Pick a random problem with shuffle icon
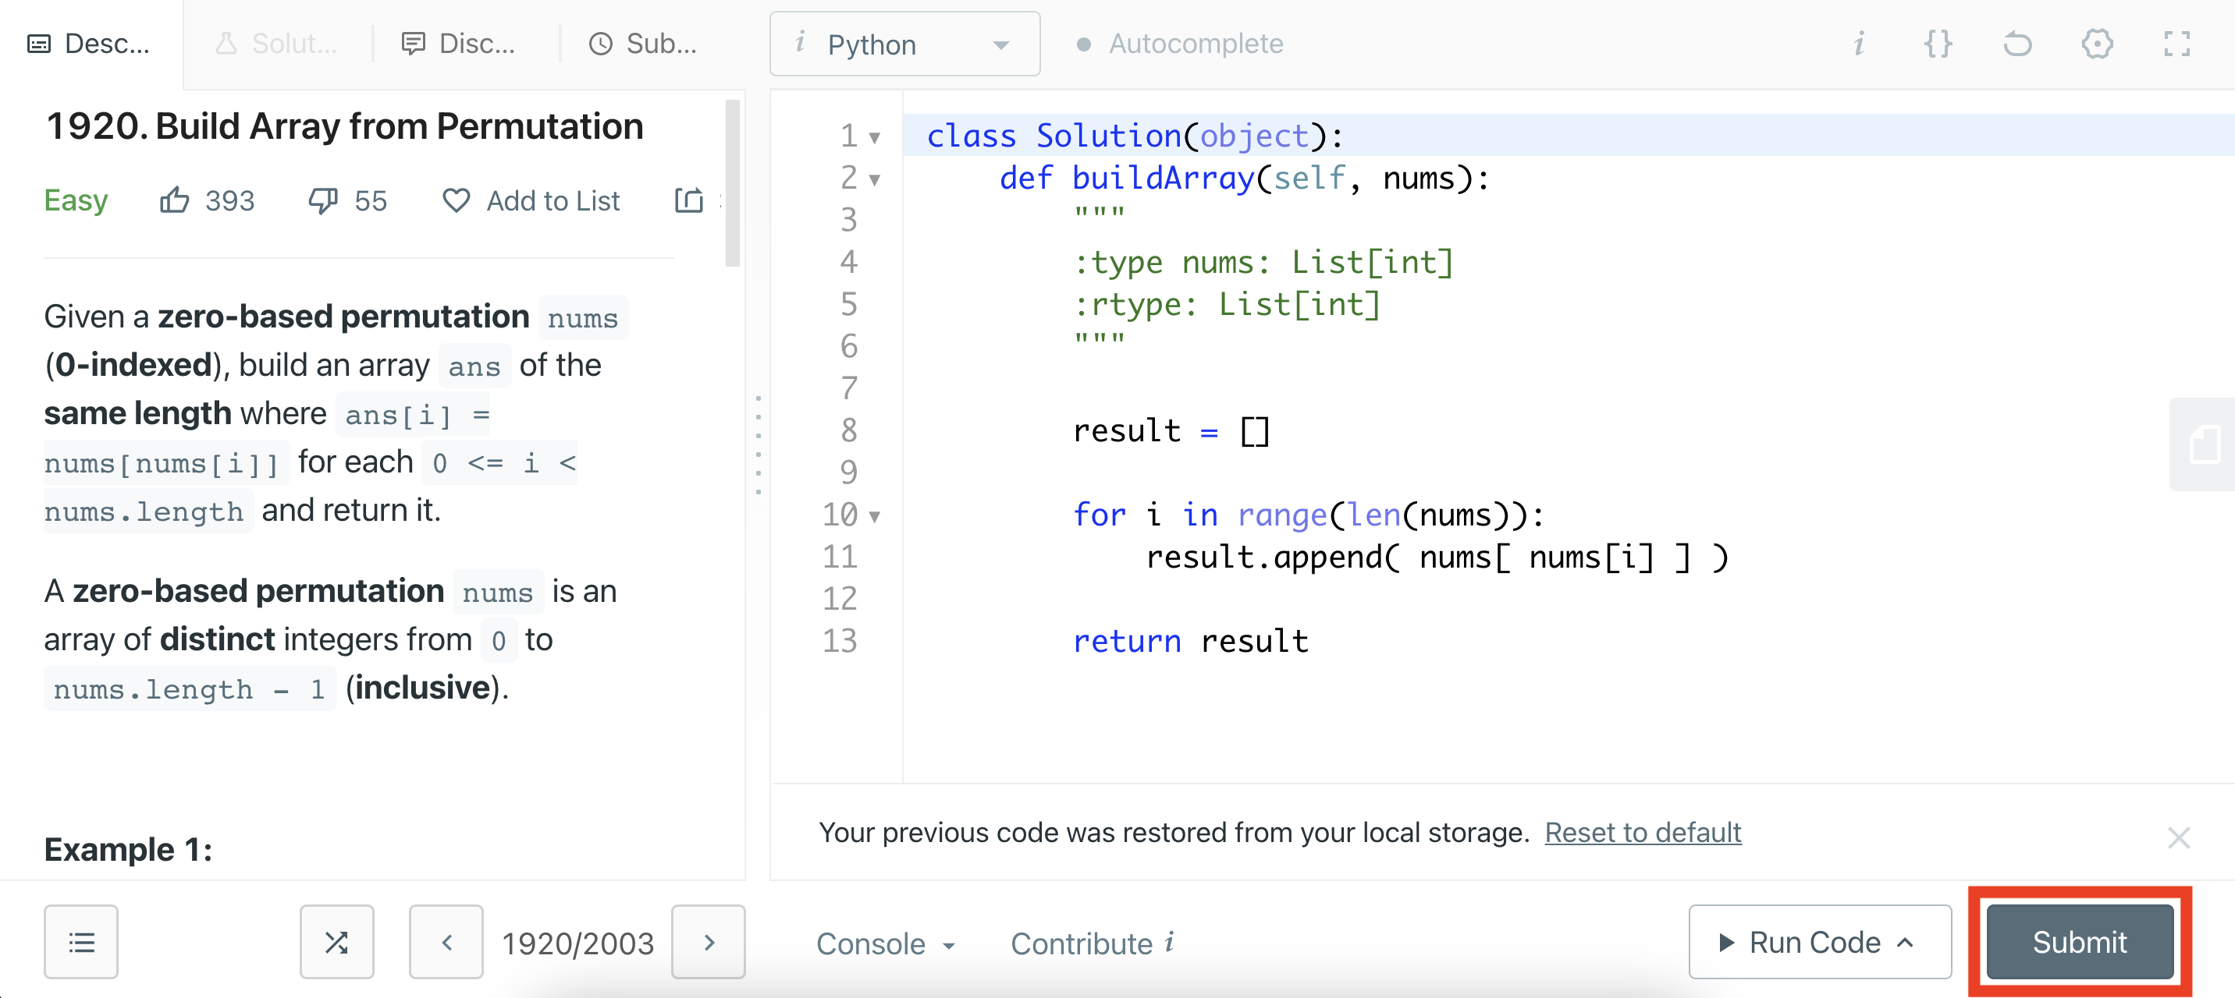 pos(336,942)
